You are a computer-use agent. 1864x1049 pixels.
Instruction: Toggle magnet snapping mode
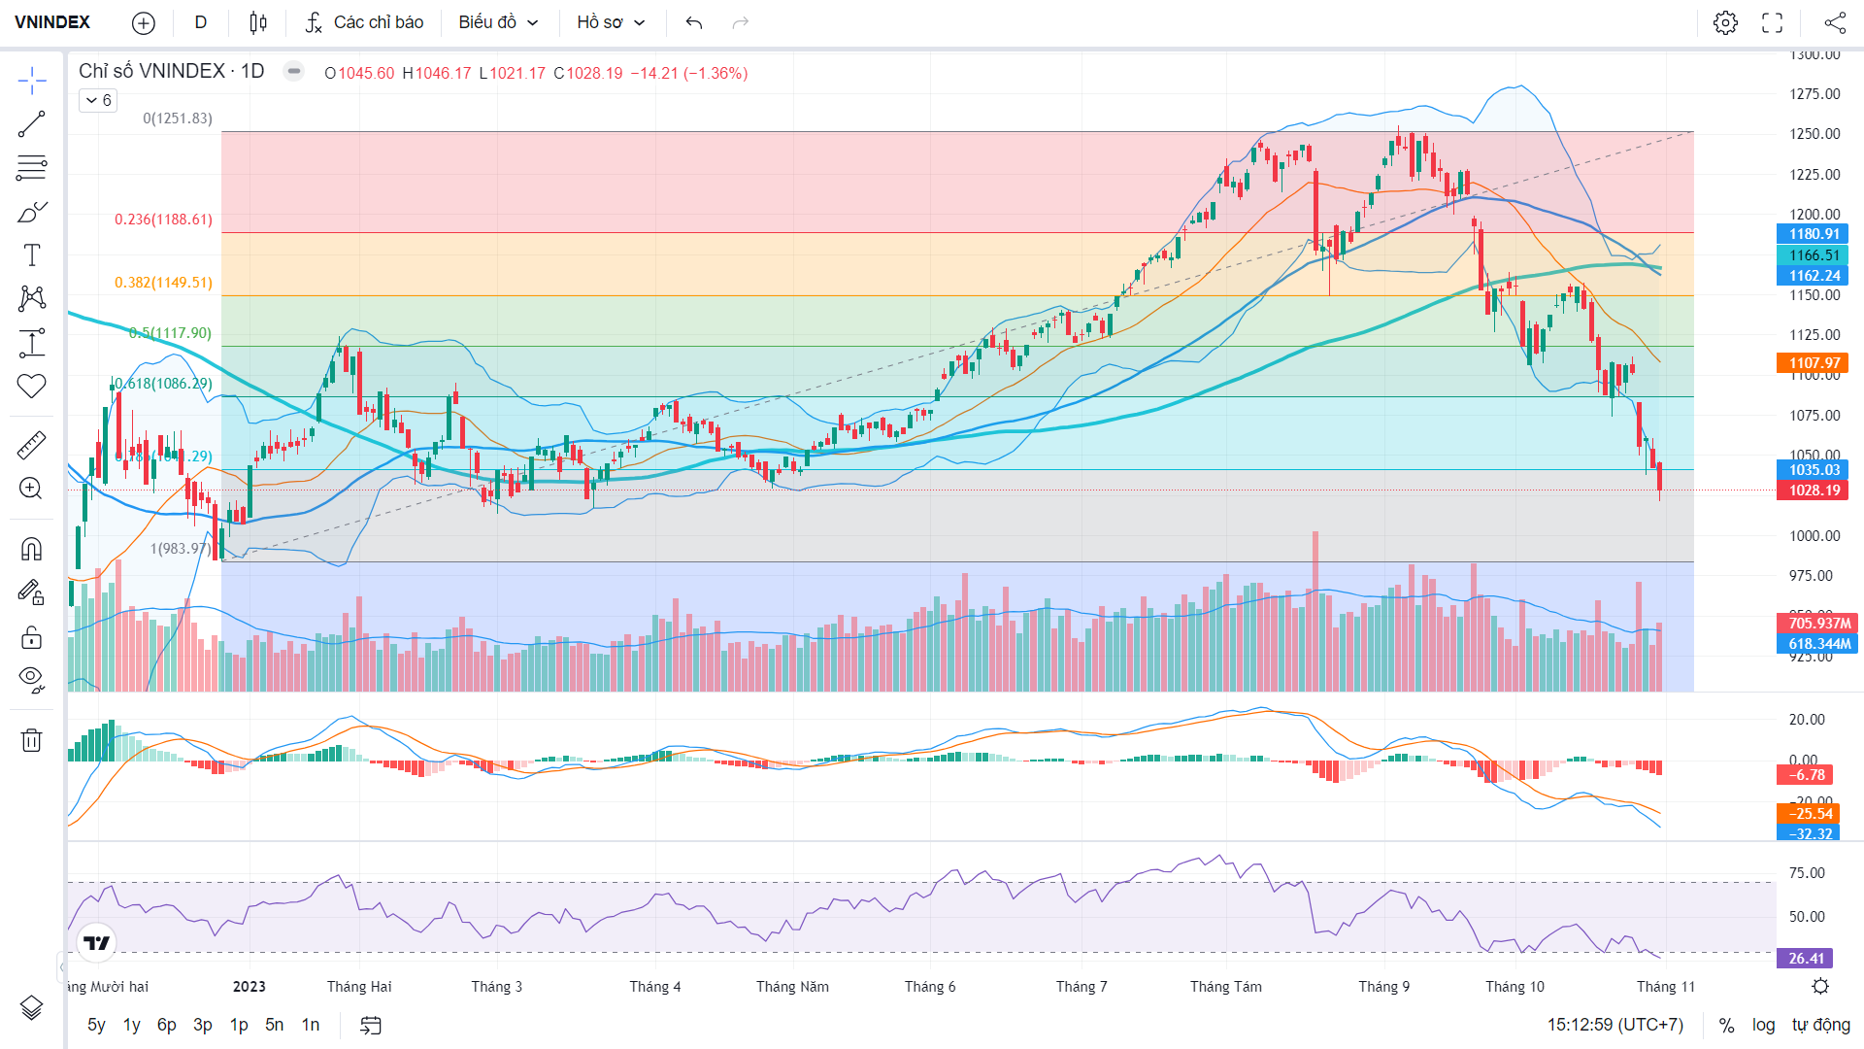click(x=31, y=550)
